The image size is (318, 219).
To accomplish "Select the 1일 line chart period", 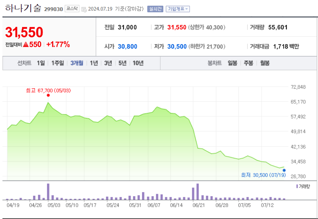I will pyautogui.click(x=41, y=63).
